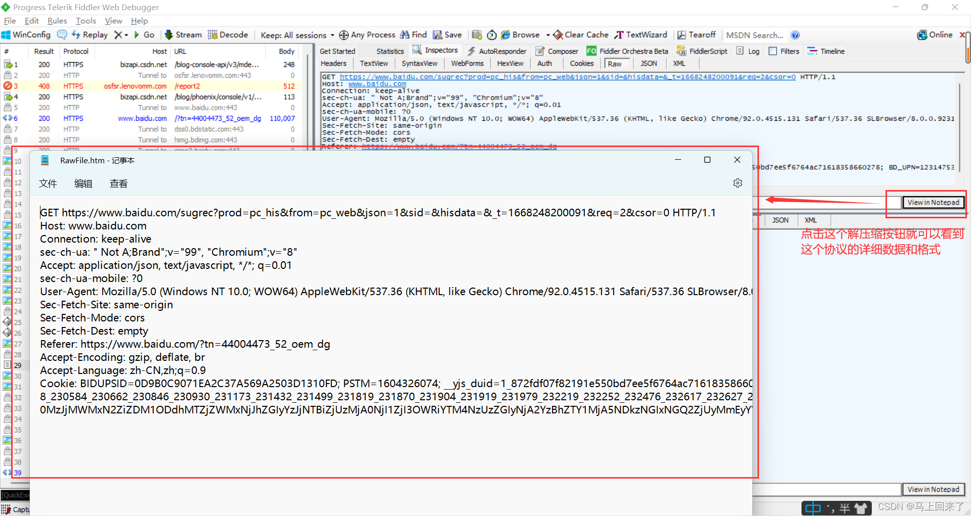The width and height of the screenshot is (971, 516).
Task: Click the MSDN Search field
Action: [754, 35]
